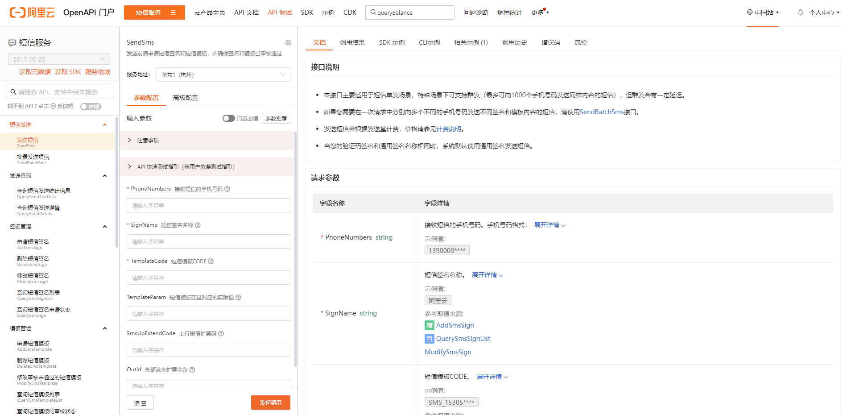
Task: Switch to the CLI示例 tab
Action: coord(430,42)
